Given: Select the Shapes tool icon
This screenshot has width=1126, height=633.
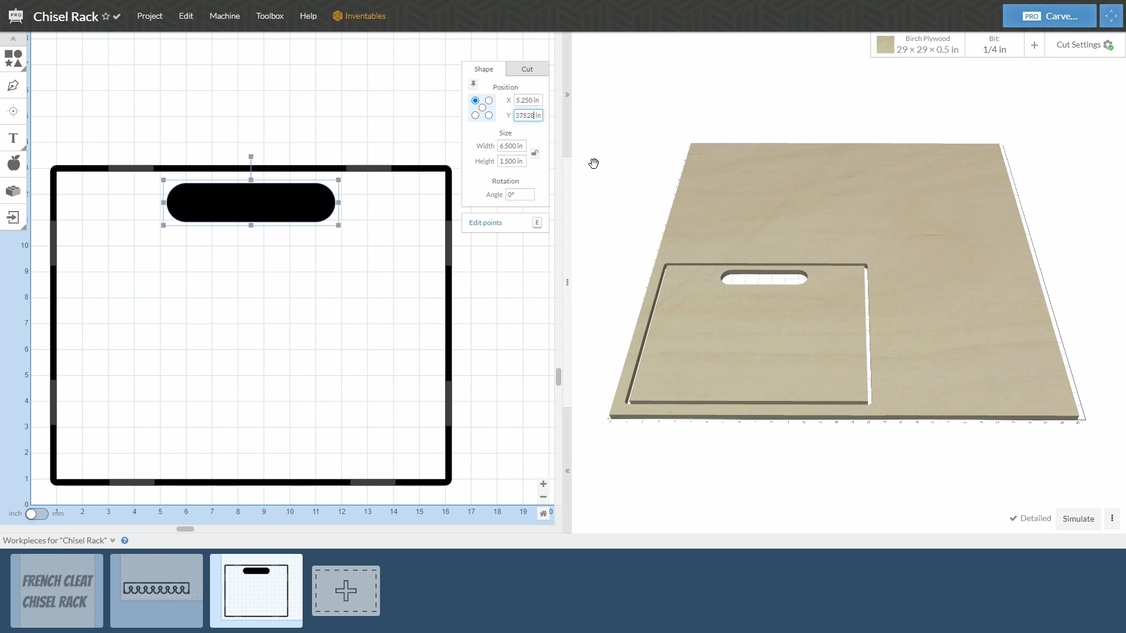Looking at the screenshot, I should pyautogui.click(x=13, y=59).
